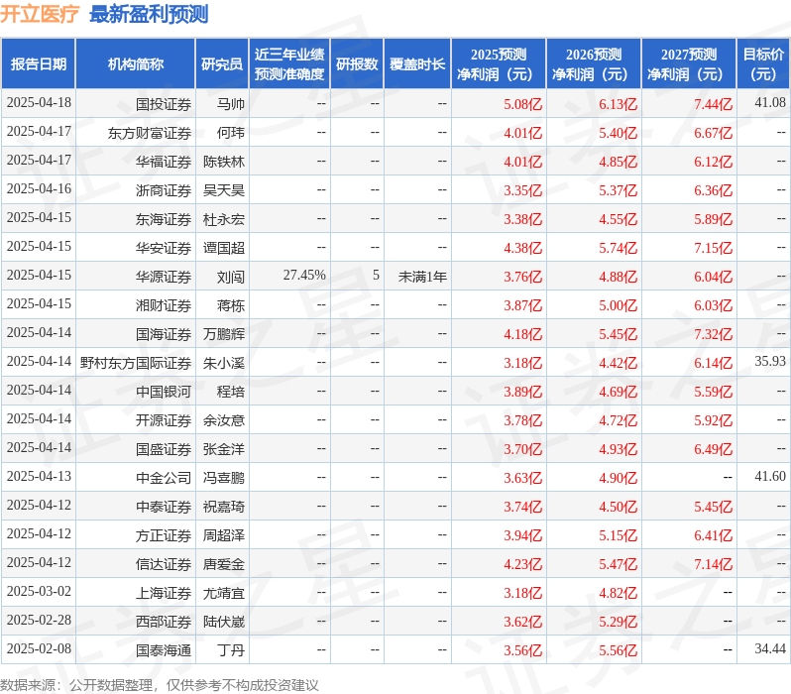Screen dimensions: 791x694
Task: Click the 2025-03-02 report date
Action: click(39, 592)
